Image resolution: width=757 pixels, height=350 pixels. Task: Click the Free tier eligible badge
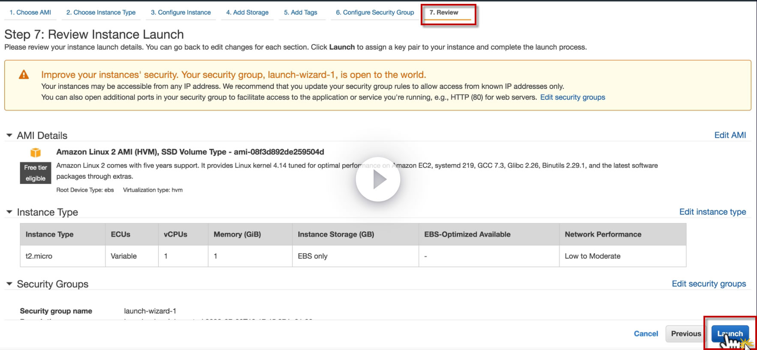pyautogui.click(x=36, y=173)
